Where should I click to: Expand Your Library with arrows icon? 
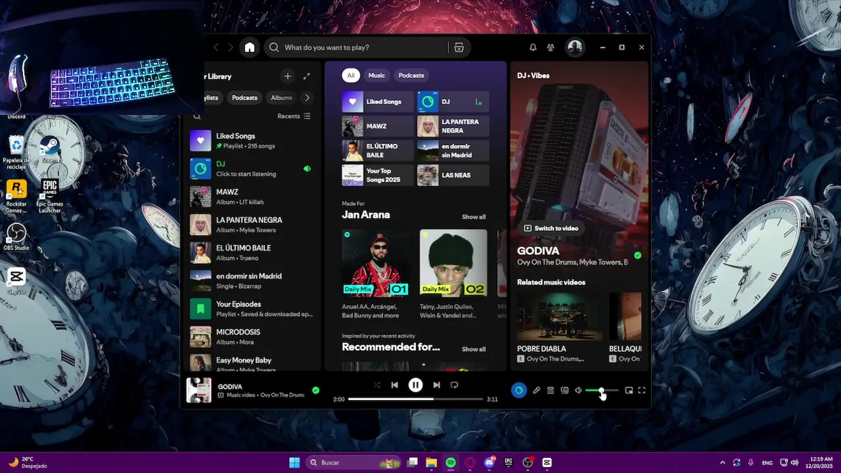click(306, 76)
